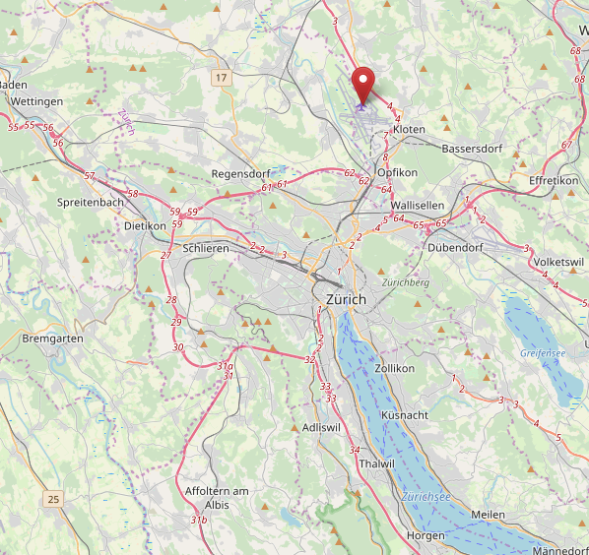Click the Zürich city label
589x555 pixels.
[346, 299]
